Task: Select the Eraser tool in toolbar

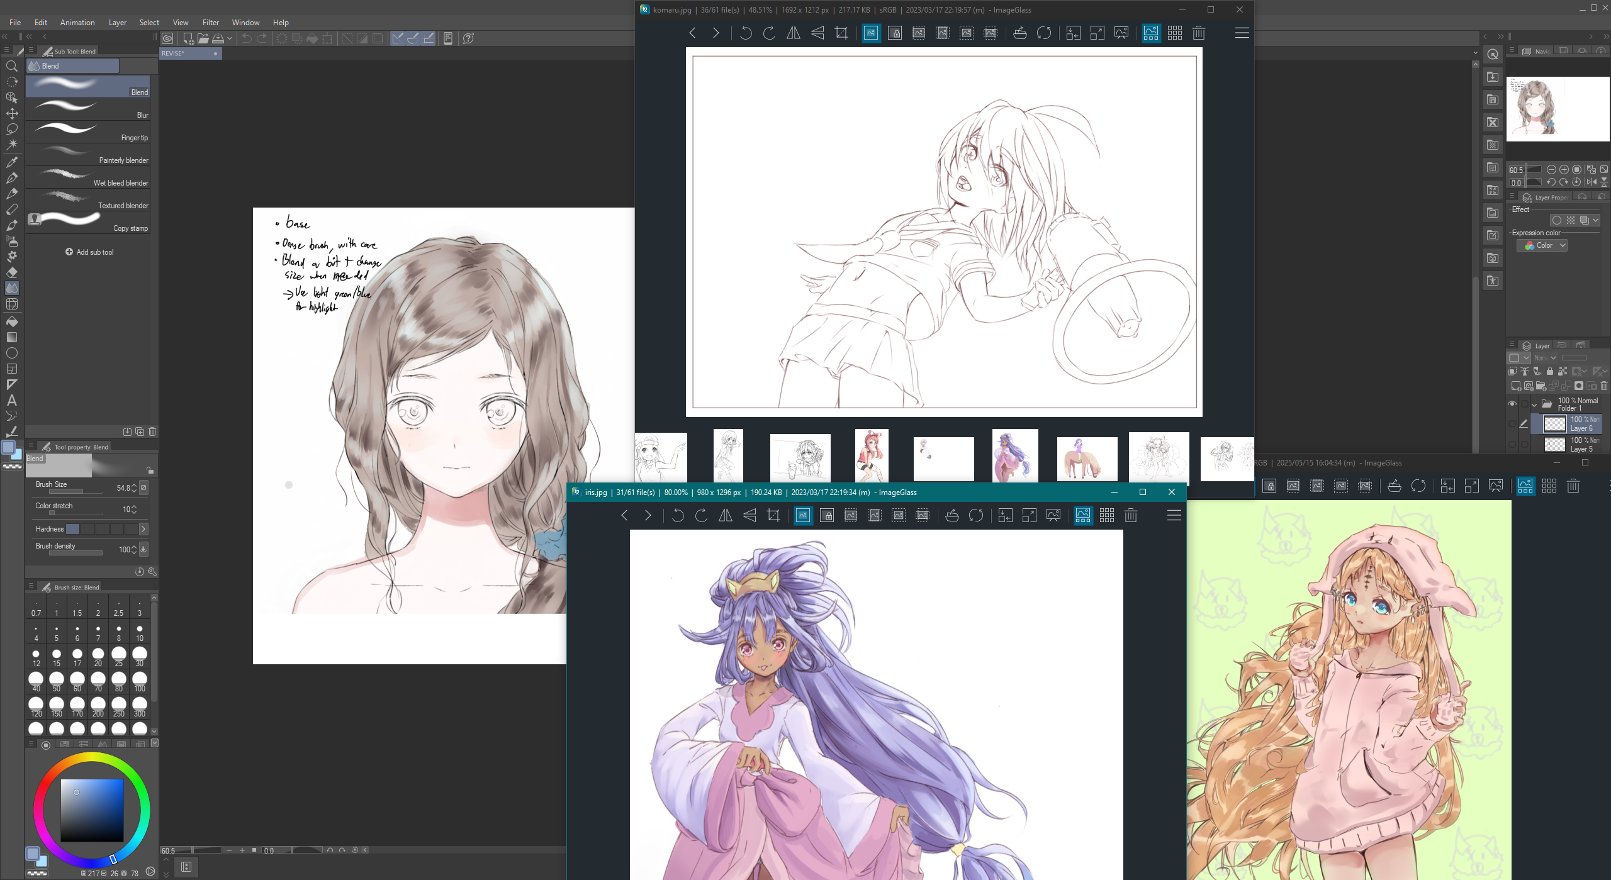Action: pyautogui.click(x=12, y=272)
